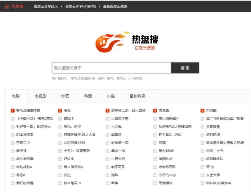This screenshot has width=251, height=194.
Task: Open movie entry 分手的决心
Action: pyautogui.click(x=167, y=175)
